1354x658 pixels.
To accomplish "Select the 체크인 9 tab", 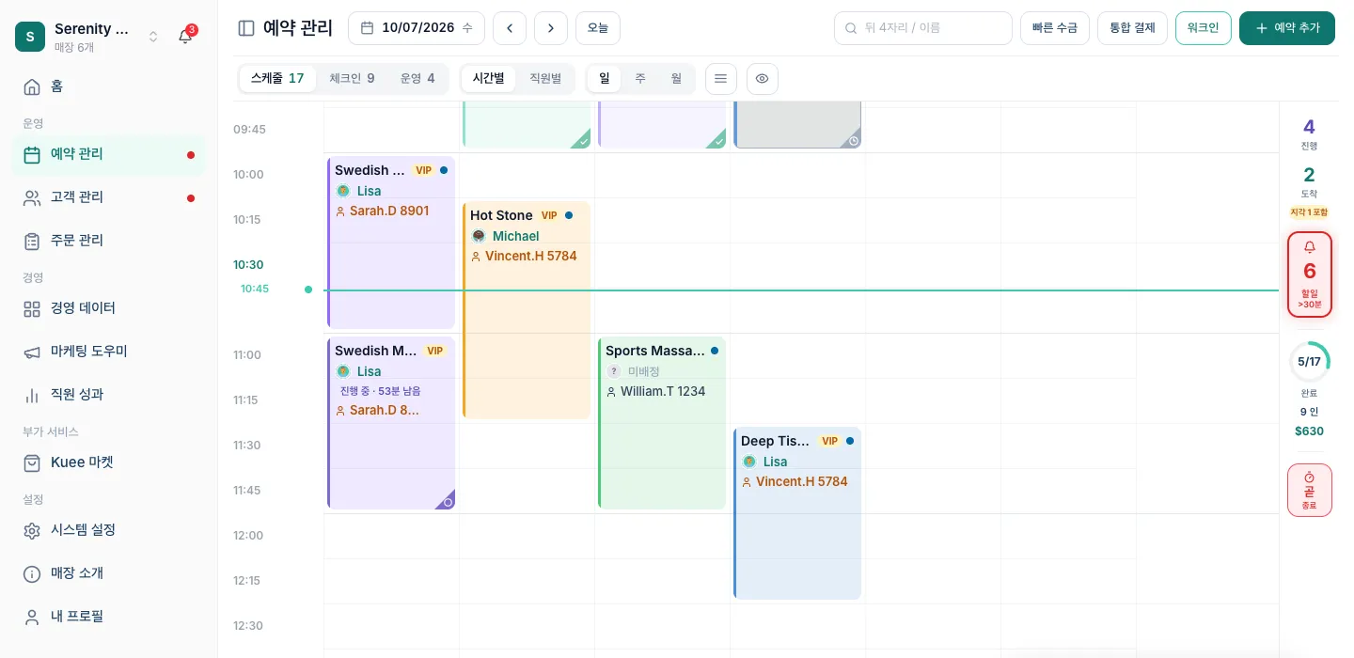I will tap(352, 79).
